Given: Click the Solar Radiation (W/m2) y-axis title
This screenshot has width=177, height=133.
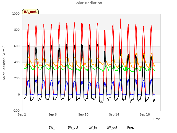Looking at the screenshot, I should (4, 63).
